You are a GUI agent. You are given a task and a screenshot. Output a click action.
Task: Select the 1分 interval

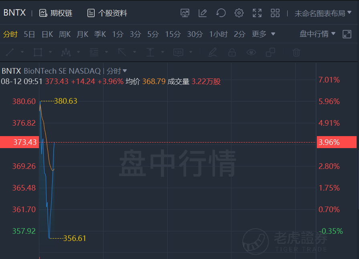pyautogui.click(x=118, y=34)
